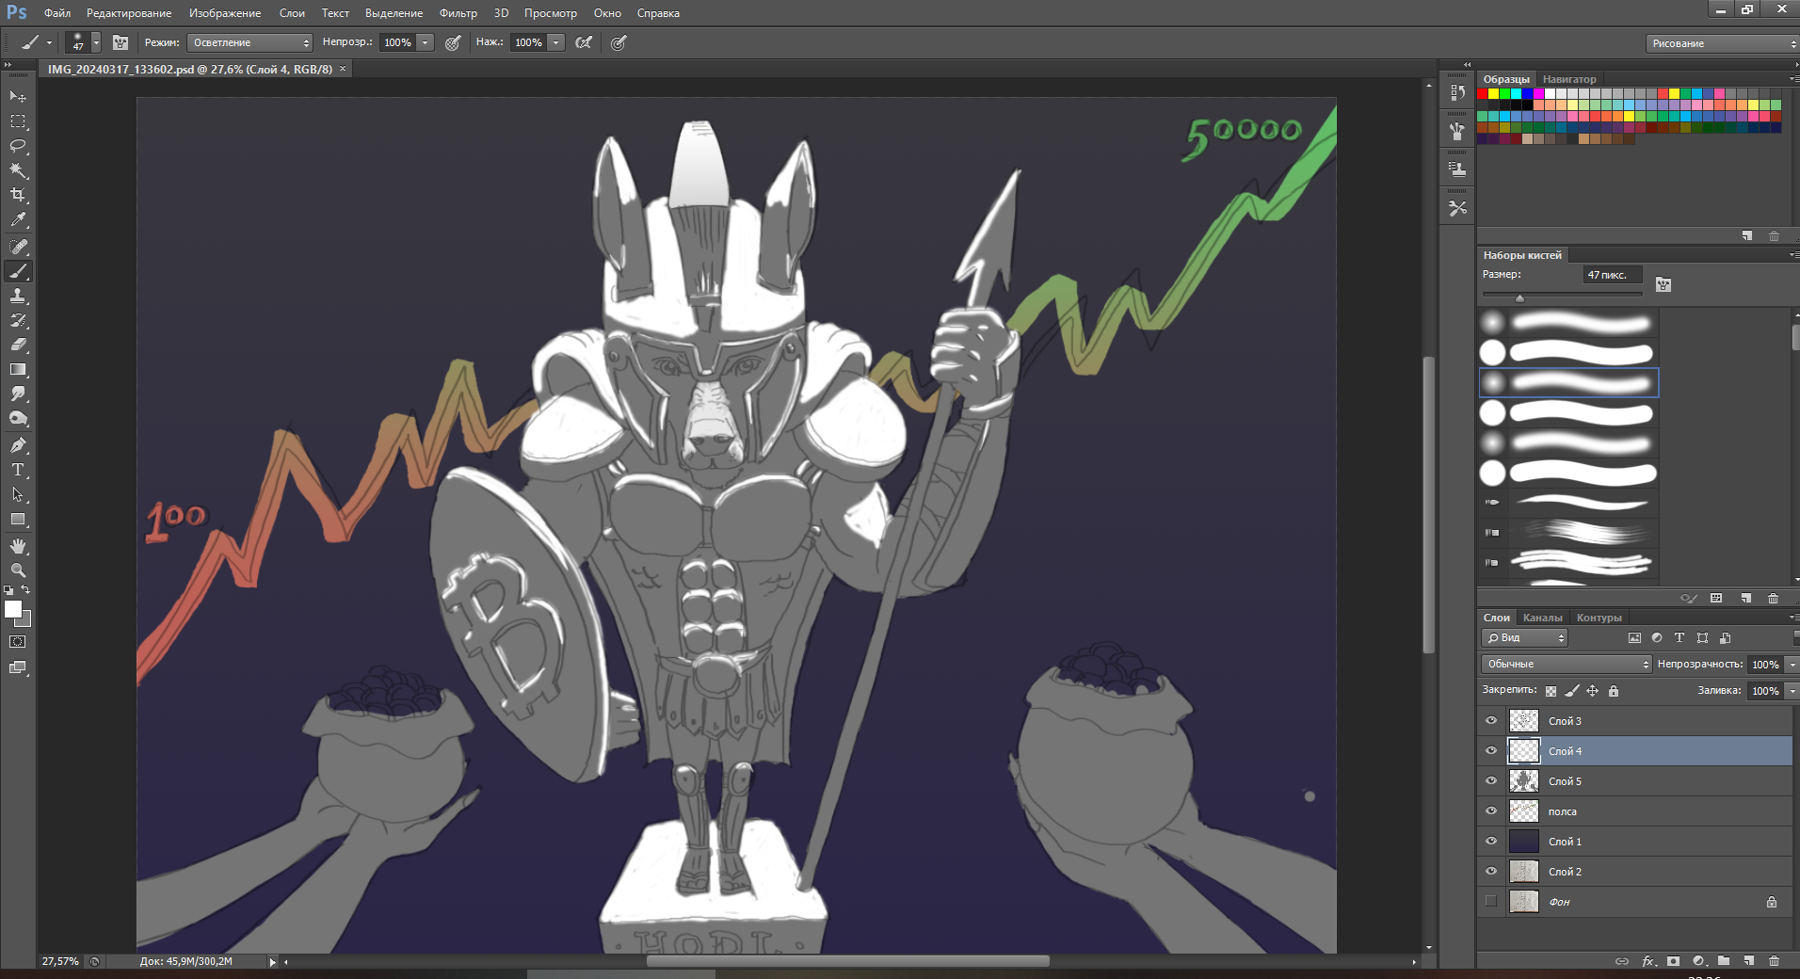This screenshot has height=979, width=1800.
Task: Hide the Слой 1 layer
Action: click(1490, 842)
